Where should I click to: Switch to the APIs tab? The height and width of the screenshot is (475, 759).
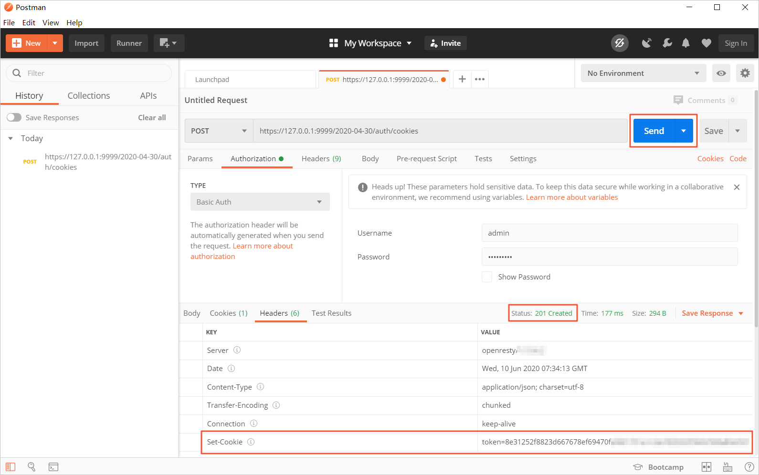[148, 95]
